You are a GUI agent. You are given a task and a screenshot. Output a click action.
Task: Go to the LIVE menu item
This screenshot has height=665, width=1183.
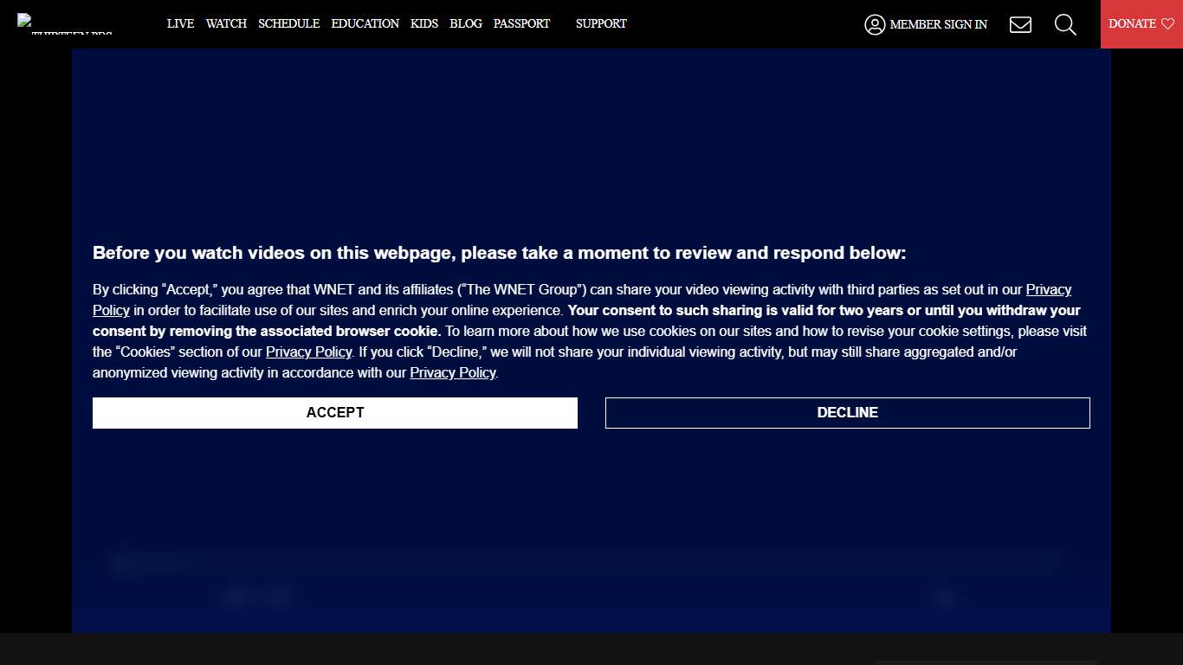point(180,23)
